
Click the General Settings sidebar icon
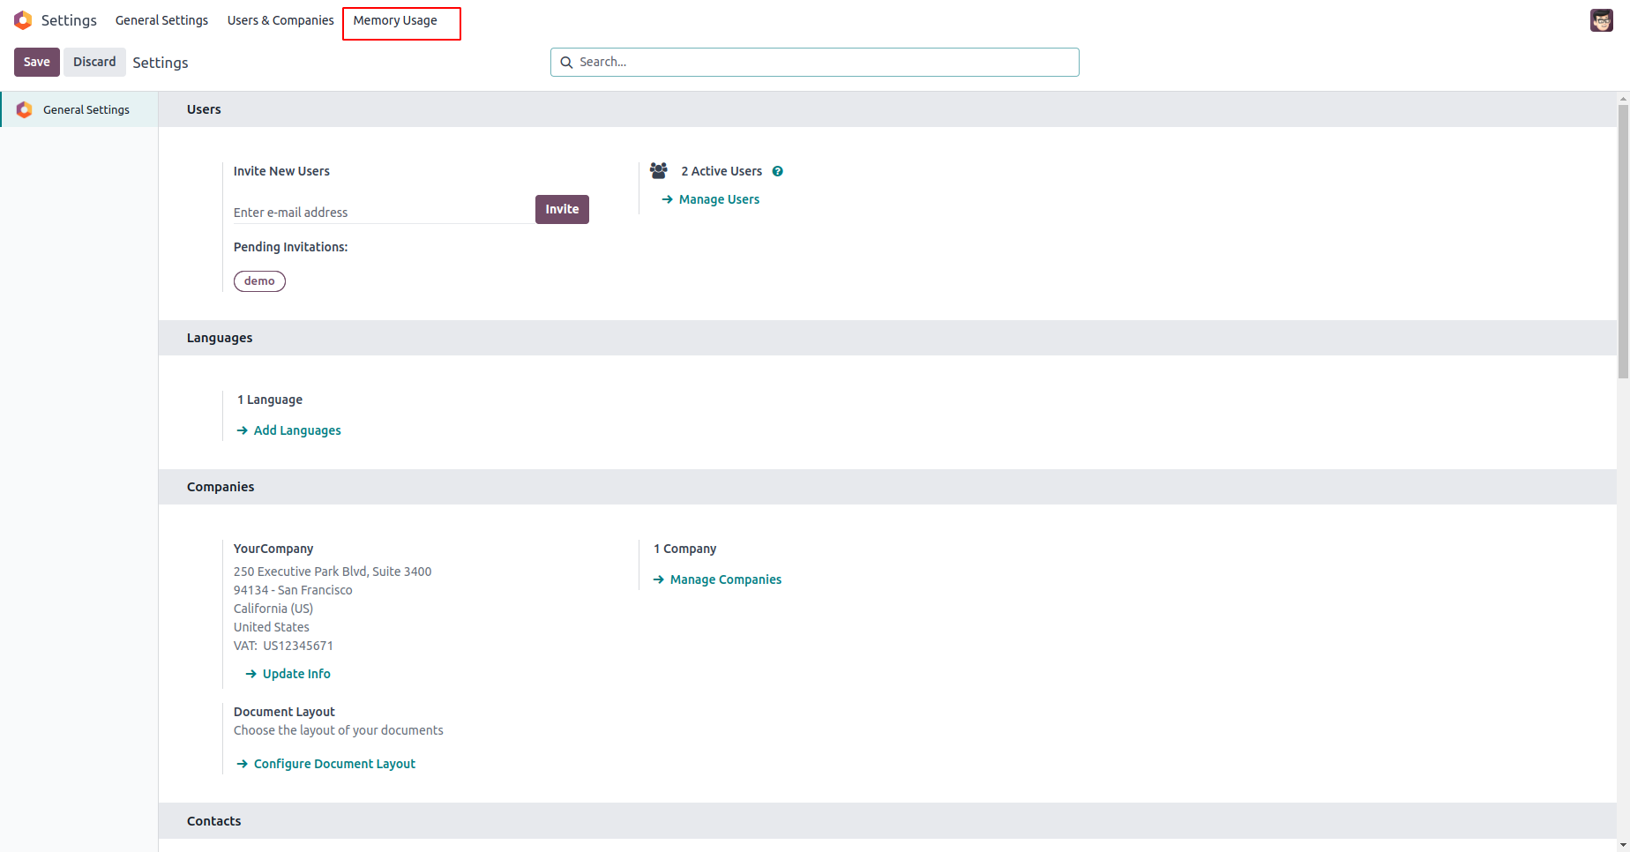(25, 109)
